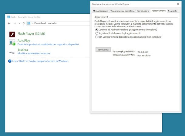
Task: Open the Flash Player icon in Control Panel
Action: coord(12,34)
